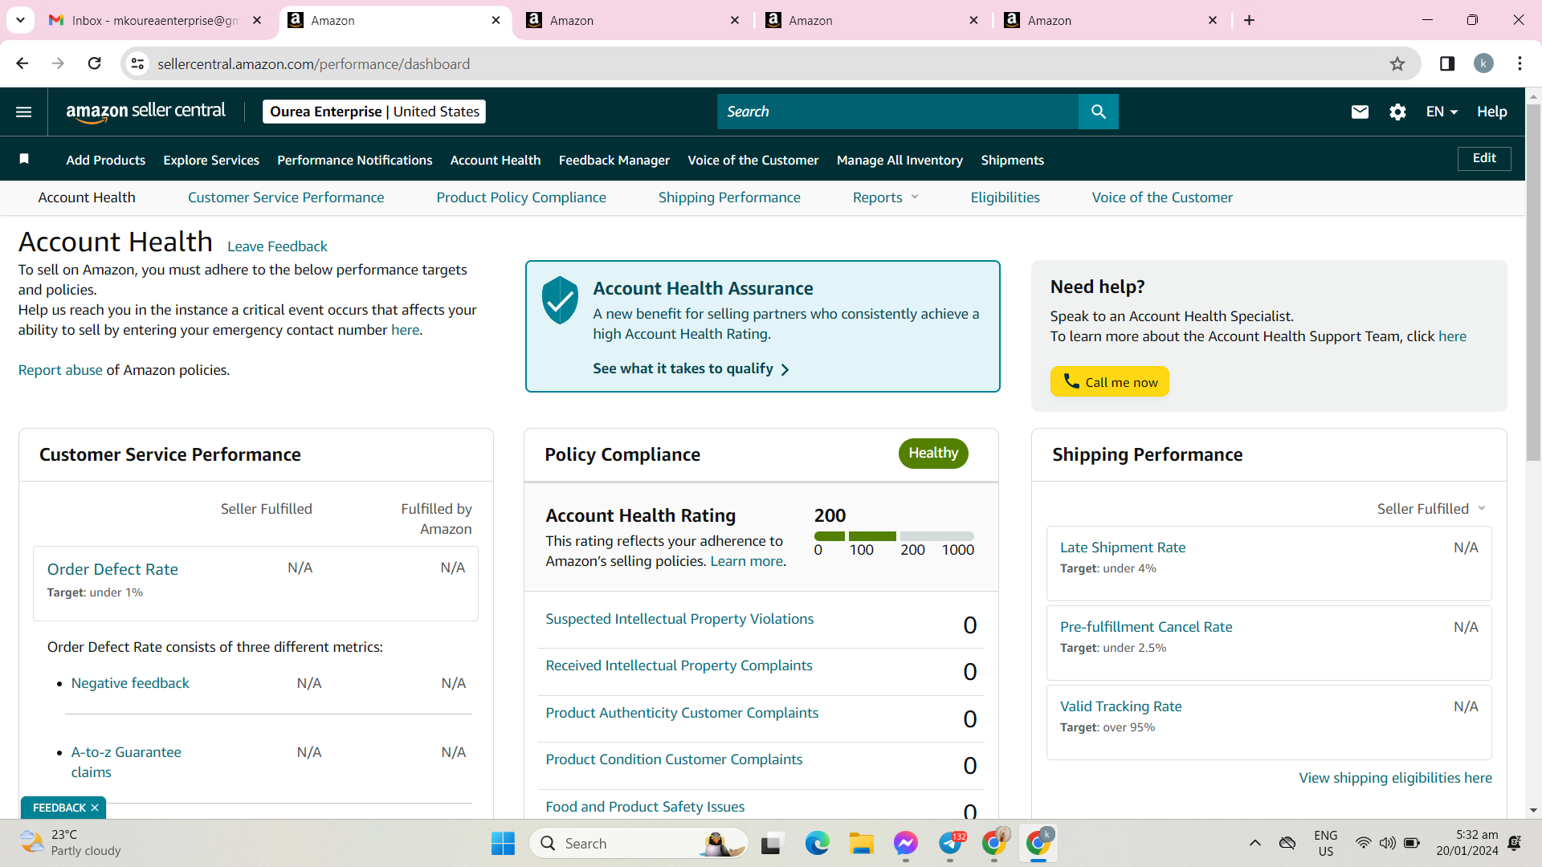Open Feedback Manager in the top menu
The height and width of the screenshot is (867, 1542).
(x=614, y=160)
